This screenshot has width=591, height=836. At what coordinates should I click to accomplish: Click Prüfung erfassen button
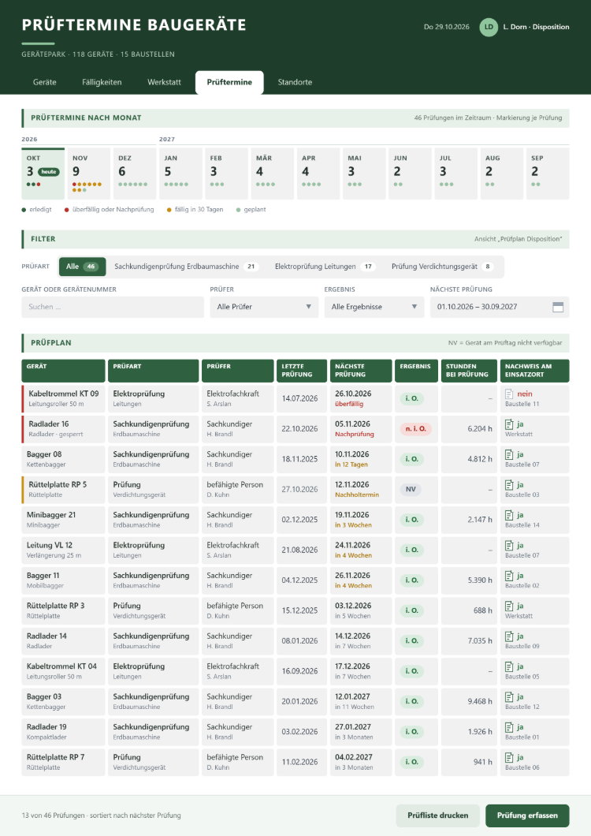pyautogui.click(x=527, y=815)
